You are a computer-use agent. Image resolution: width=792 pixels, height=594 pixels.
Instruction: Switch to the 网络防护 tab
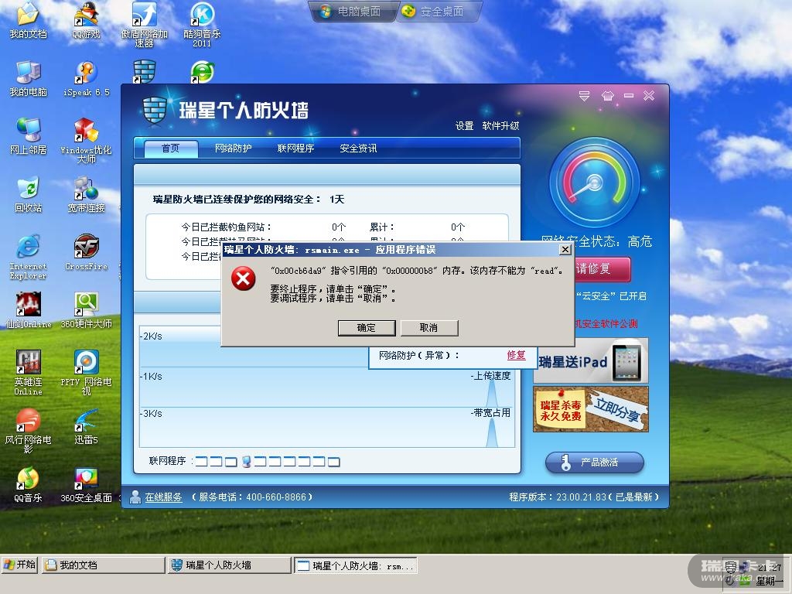(x=233, y=148)
